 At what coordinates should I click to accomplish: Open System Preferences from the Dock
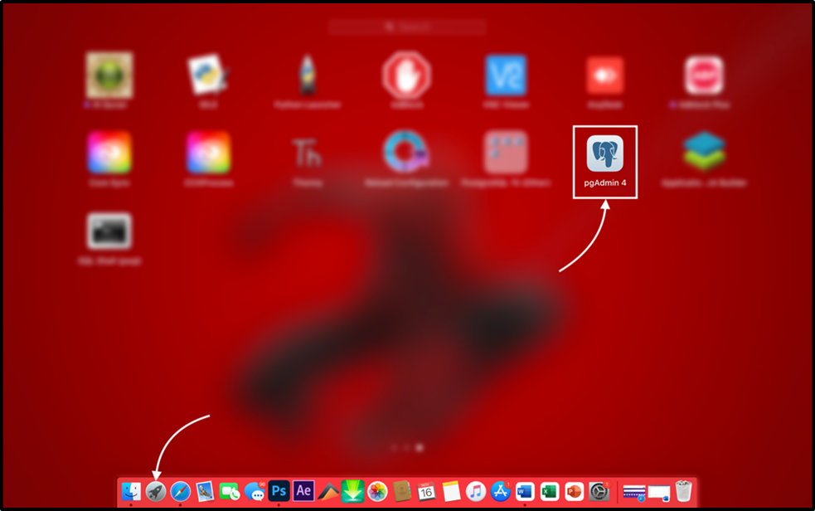click(x=599, y=489)
